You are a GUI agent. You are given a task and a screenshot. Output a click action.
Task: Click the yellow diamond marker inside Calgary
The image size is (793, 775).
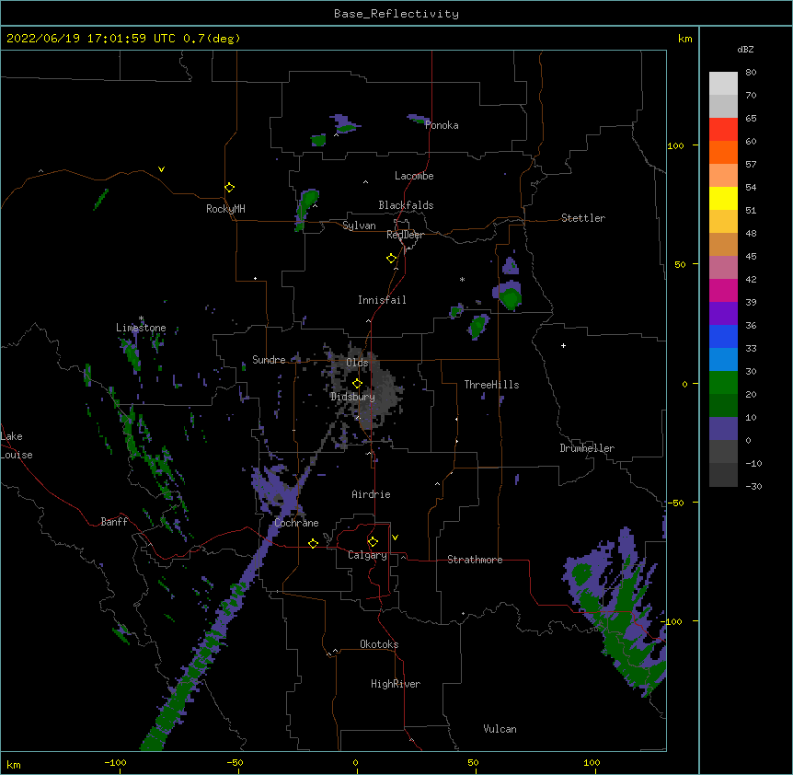tap(373, 542)
